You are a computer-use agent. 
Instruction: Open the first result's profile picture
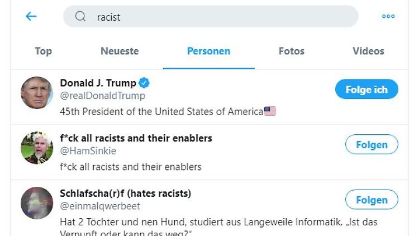coord(37,92)
